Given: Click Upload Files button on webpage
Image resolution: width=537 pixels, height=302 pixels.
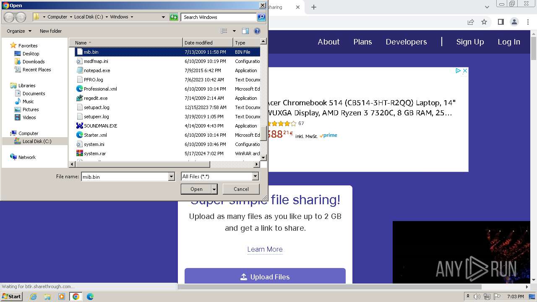Looking at the screenshot, I should coord(265,277).
